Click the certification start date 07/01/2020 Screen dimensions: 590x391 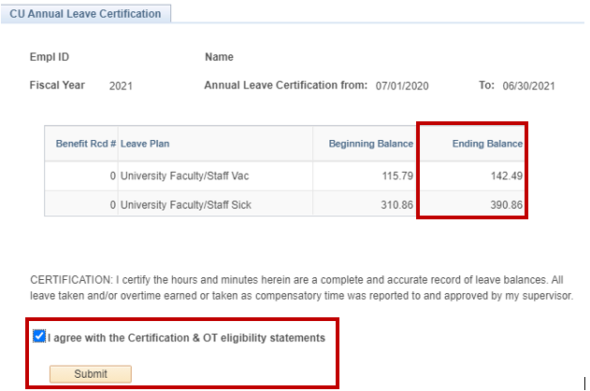click(x=402, y=86)
